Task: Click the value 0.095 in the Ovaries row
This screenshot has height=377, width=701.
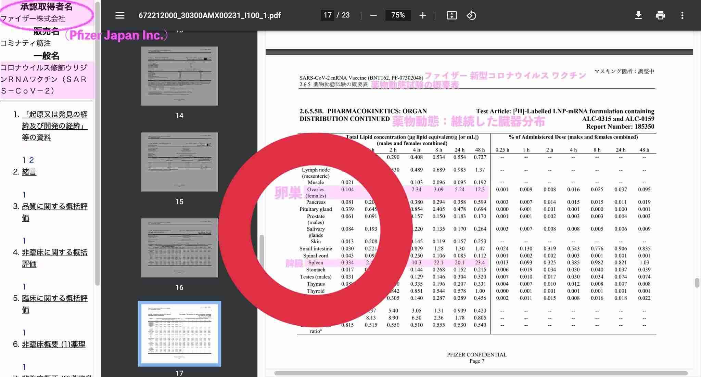Action: pos(644,190)
